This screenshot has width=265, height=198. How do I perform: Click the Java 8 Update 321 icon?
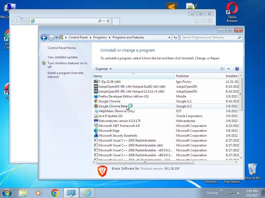click(96, 116)
